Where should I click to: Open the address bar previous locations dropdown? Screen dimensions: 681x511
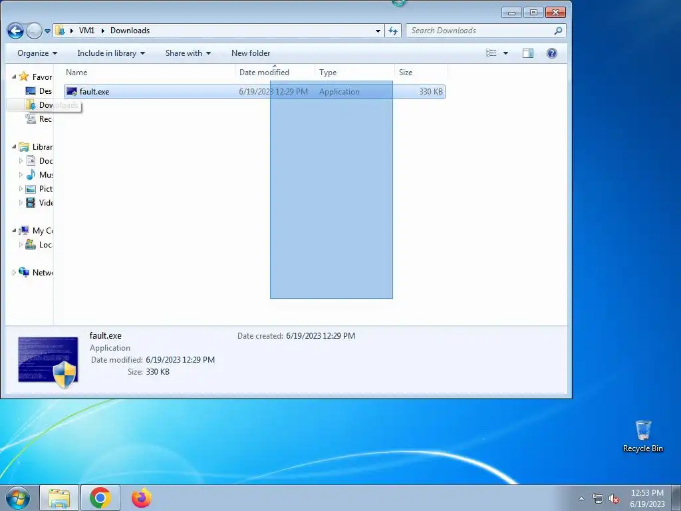click(378, 31)
